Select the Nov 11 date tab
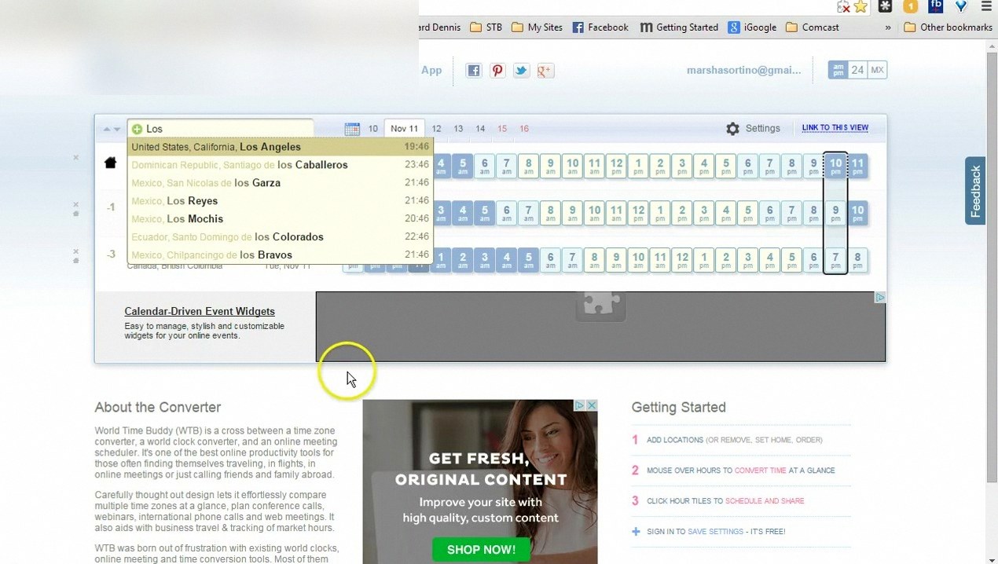The width and height of the screenshot is (998, 564). tap(404, 129)
